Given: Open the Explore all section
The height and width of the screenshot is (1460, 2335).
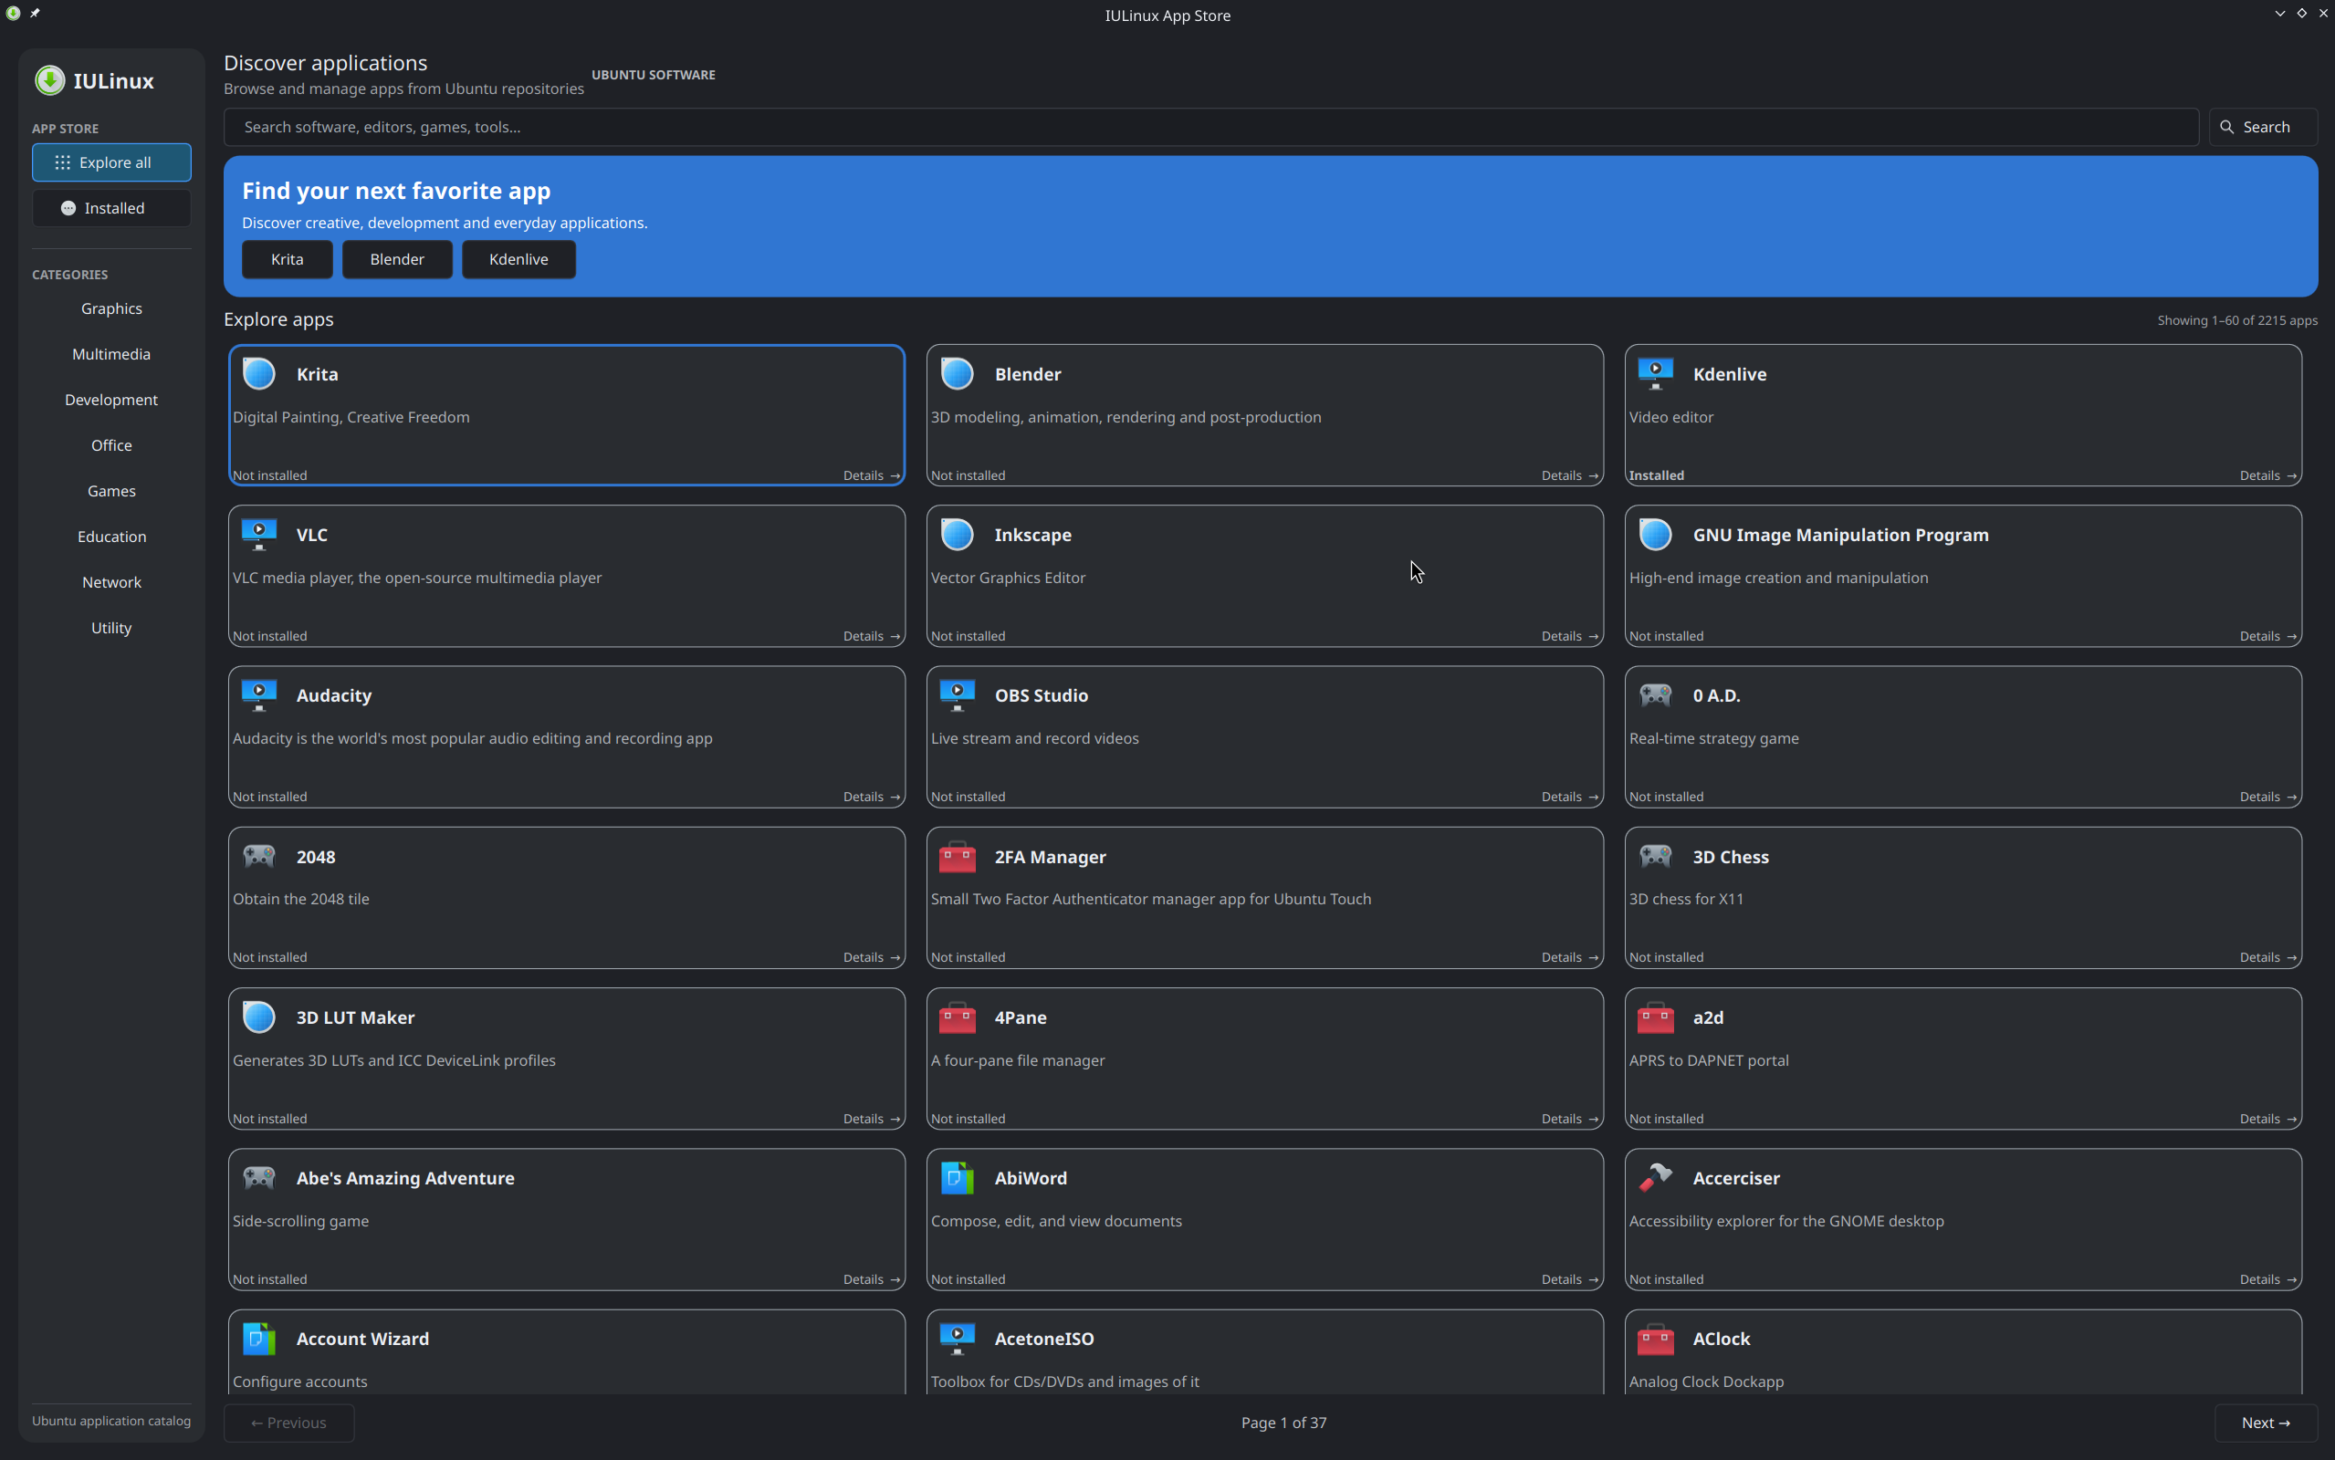Looking at the screenshot, I should click(111, 162).
